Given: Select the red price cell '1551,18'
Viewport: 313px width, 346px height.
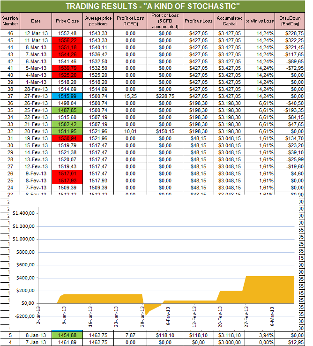Looking at the screenshot, I should click(67, 47).
